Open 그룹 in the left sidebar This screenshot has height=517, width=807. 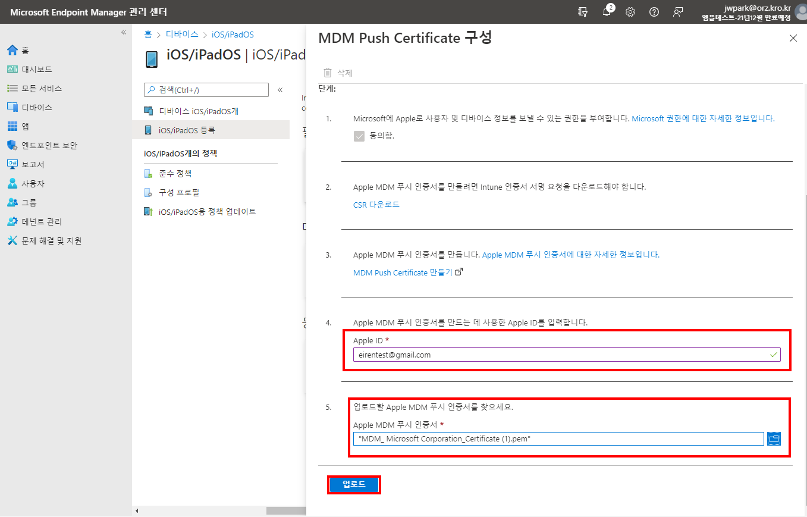click(x=22, y=203)
